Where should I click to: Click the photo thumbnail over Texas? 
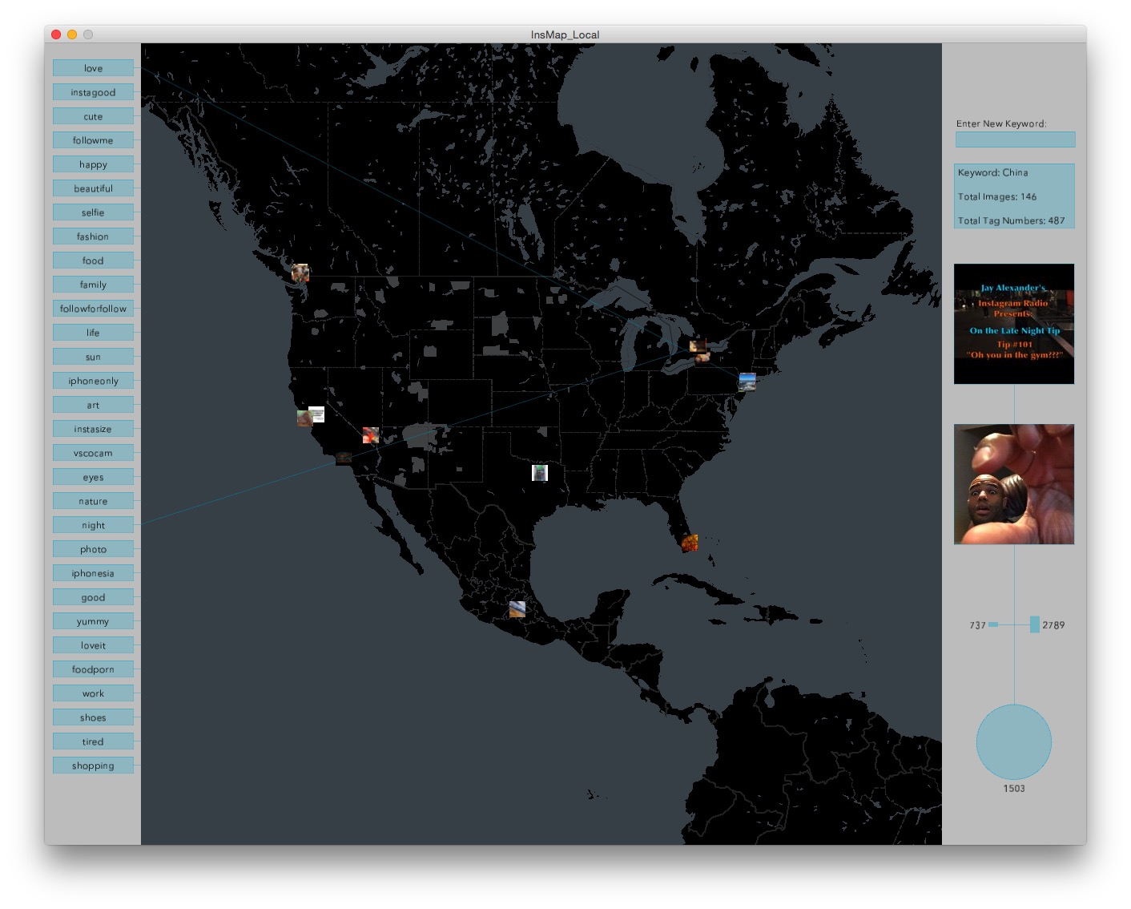click(540, 473)
